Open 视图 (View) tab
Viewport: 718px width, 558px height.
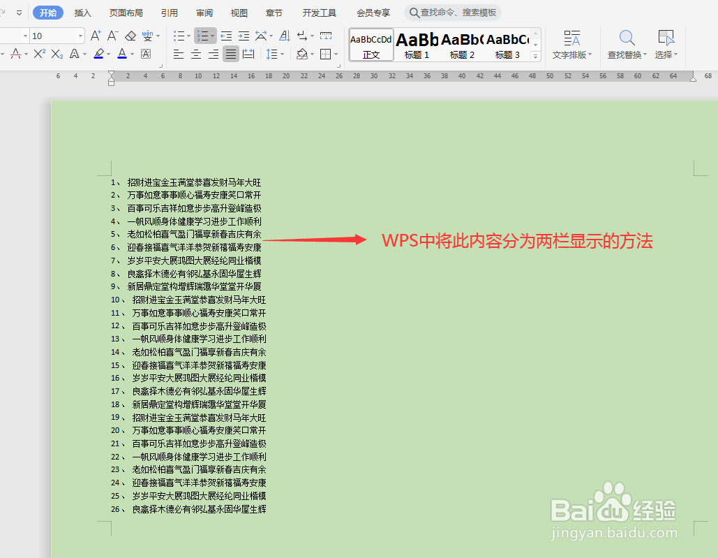point(239,13)
